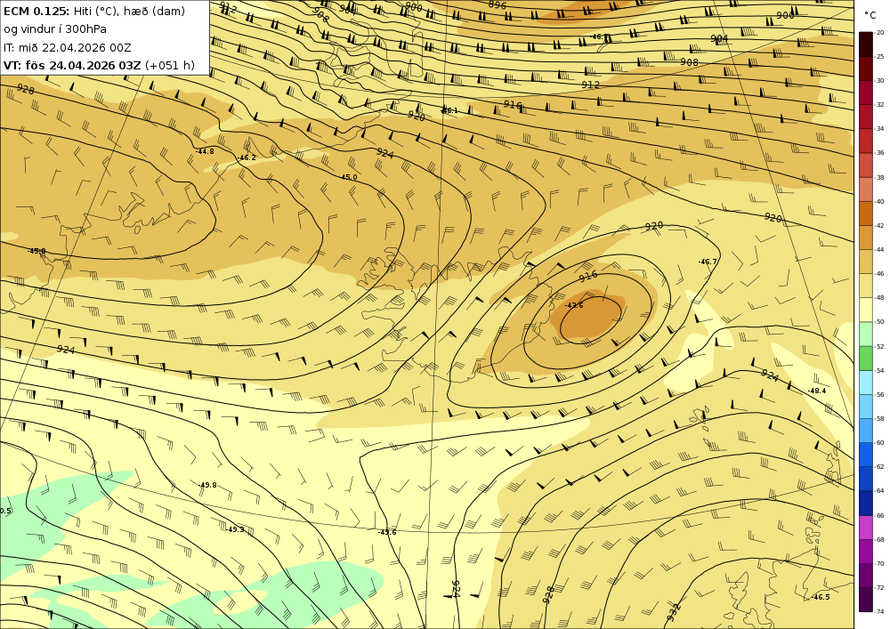Click the "(+051 h)" forecast lead time
Viewport: 890px width, 629px height.
(x=170, y=65)
